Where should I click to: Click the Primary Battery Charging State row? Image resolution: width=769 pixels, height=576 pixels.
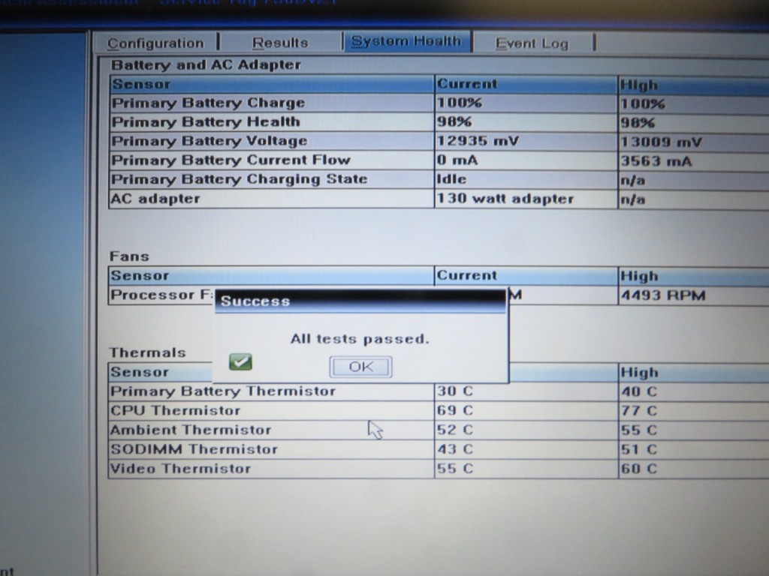coord(239,179)
